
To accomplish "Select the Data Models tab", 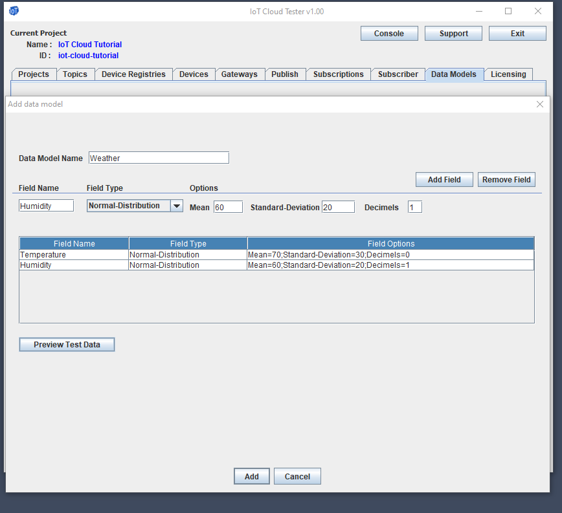I will (x=454, y=74).
